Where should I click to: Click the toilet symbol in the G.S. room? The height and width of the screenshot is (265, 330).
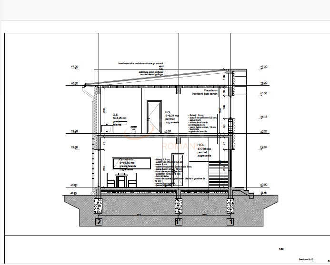coord(133,128)
